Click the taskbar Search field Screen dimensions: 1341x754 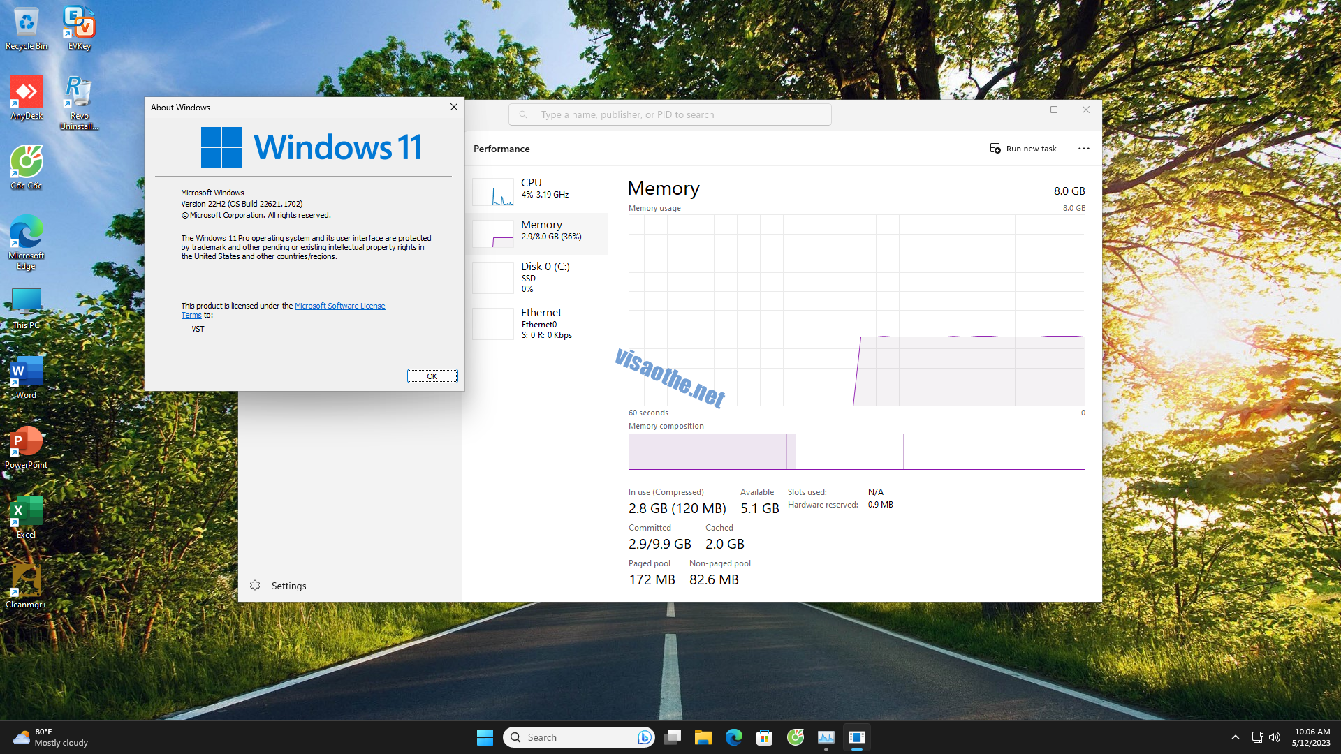578,737
